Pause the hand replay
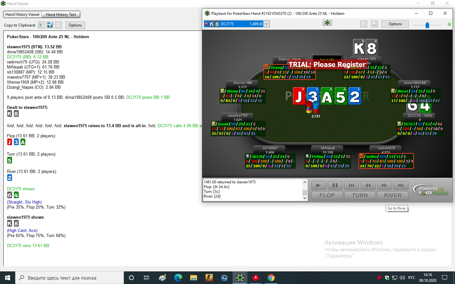 (x=335, y=186)
